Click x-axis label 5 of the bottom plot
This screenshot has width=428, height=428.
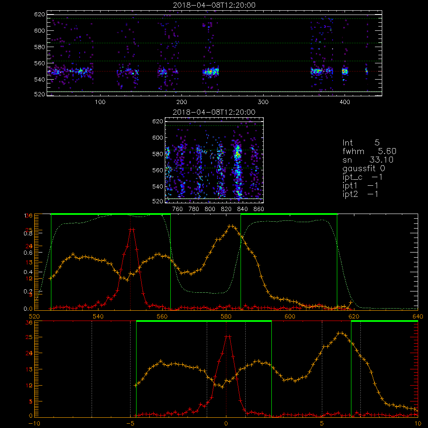[322, 424]
